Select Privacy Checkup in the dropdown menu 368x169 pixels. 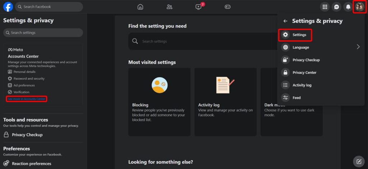[305, 60]
